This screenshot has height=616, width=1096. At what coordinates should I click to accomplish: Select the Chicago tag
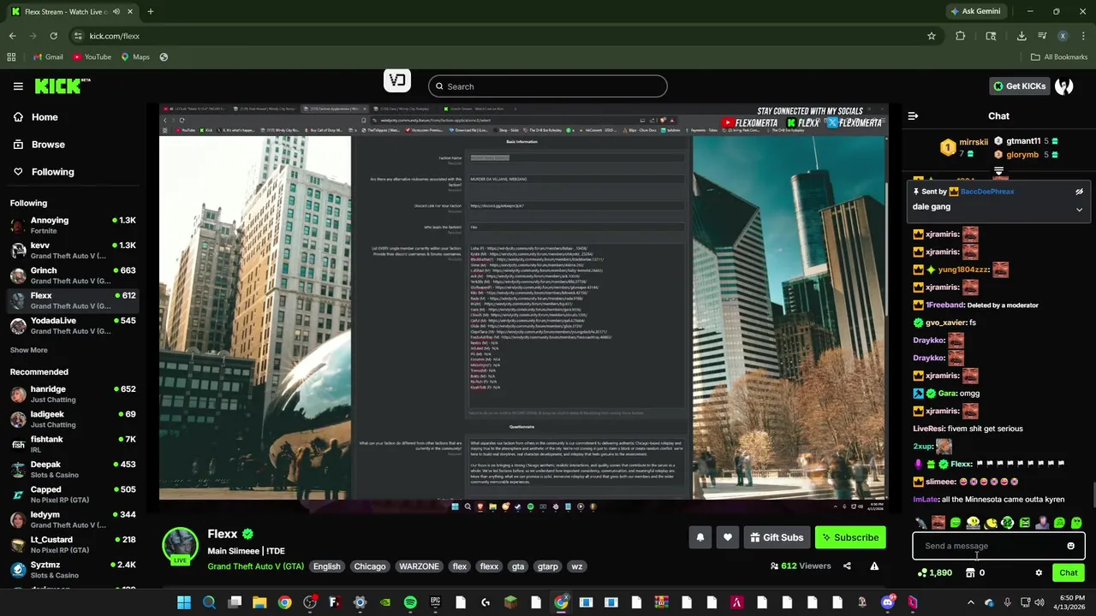coord(370,566)
